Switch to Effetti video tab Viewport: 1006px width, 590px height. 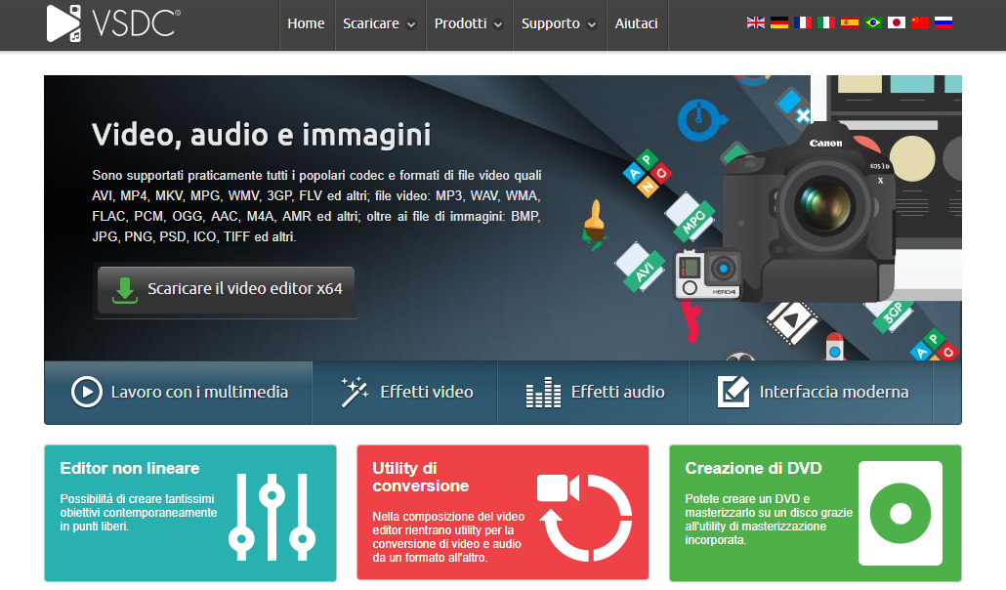tap(404, 393)
